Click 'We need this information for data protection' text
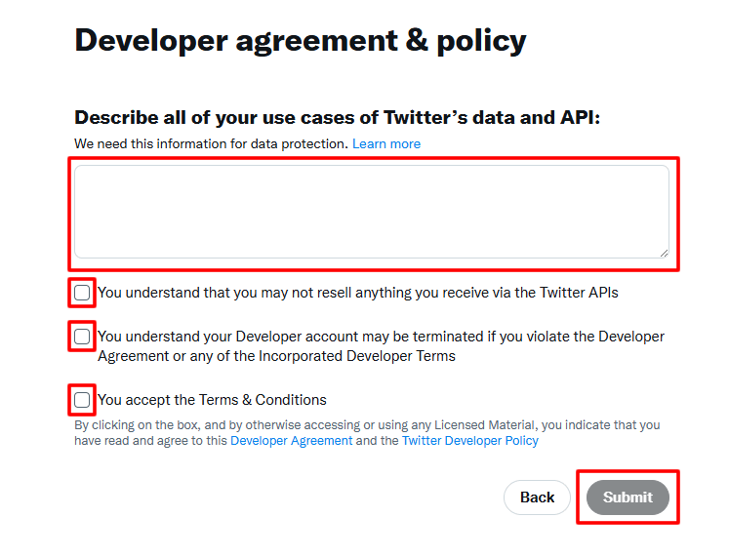 [x=211, y=144]
